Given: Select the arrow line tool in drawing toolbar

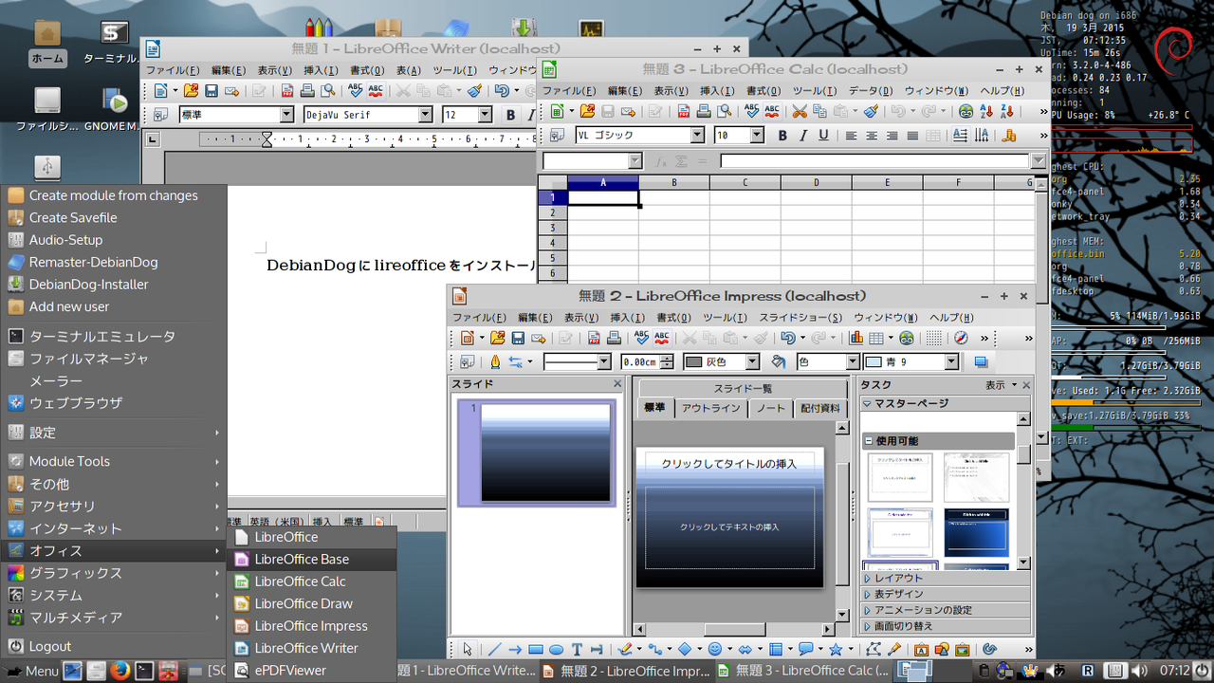Looking at the screenshot, I should coord(515,650).
